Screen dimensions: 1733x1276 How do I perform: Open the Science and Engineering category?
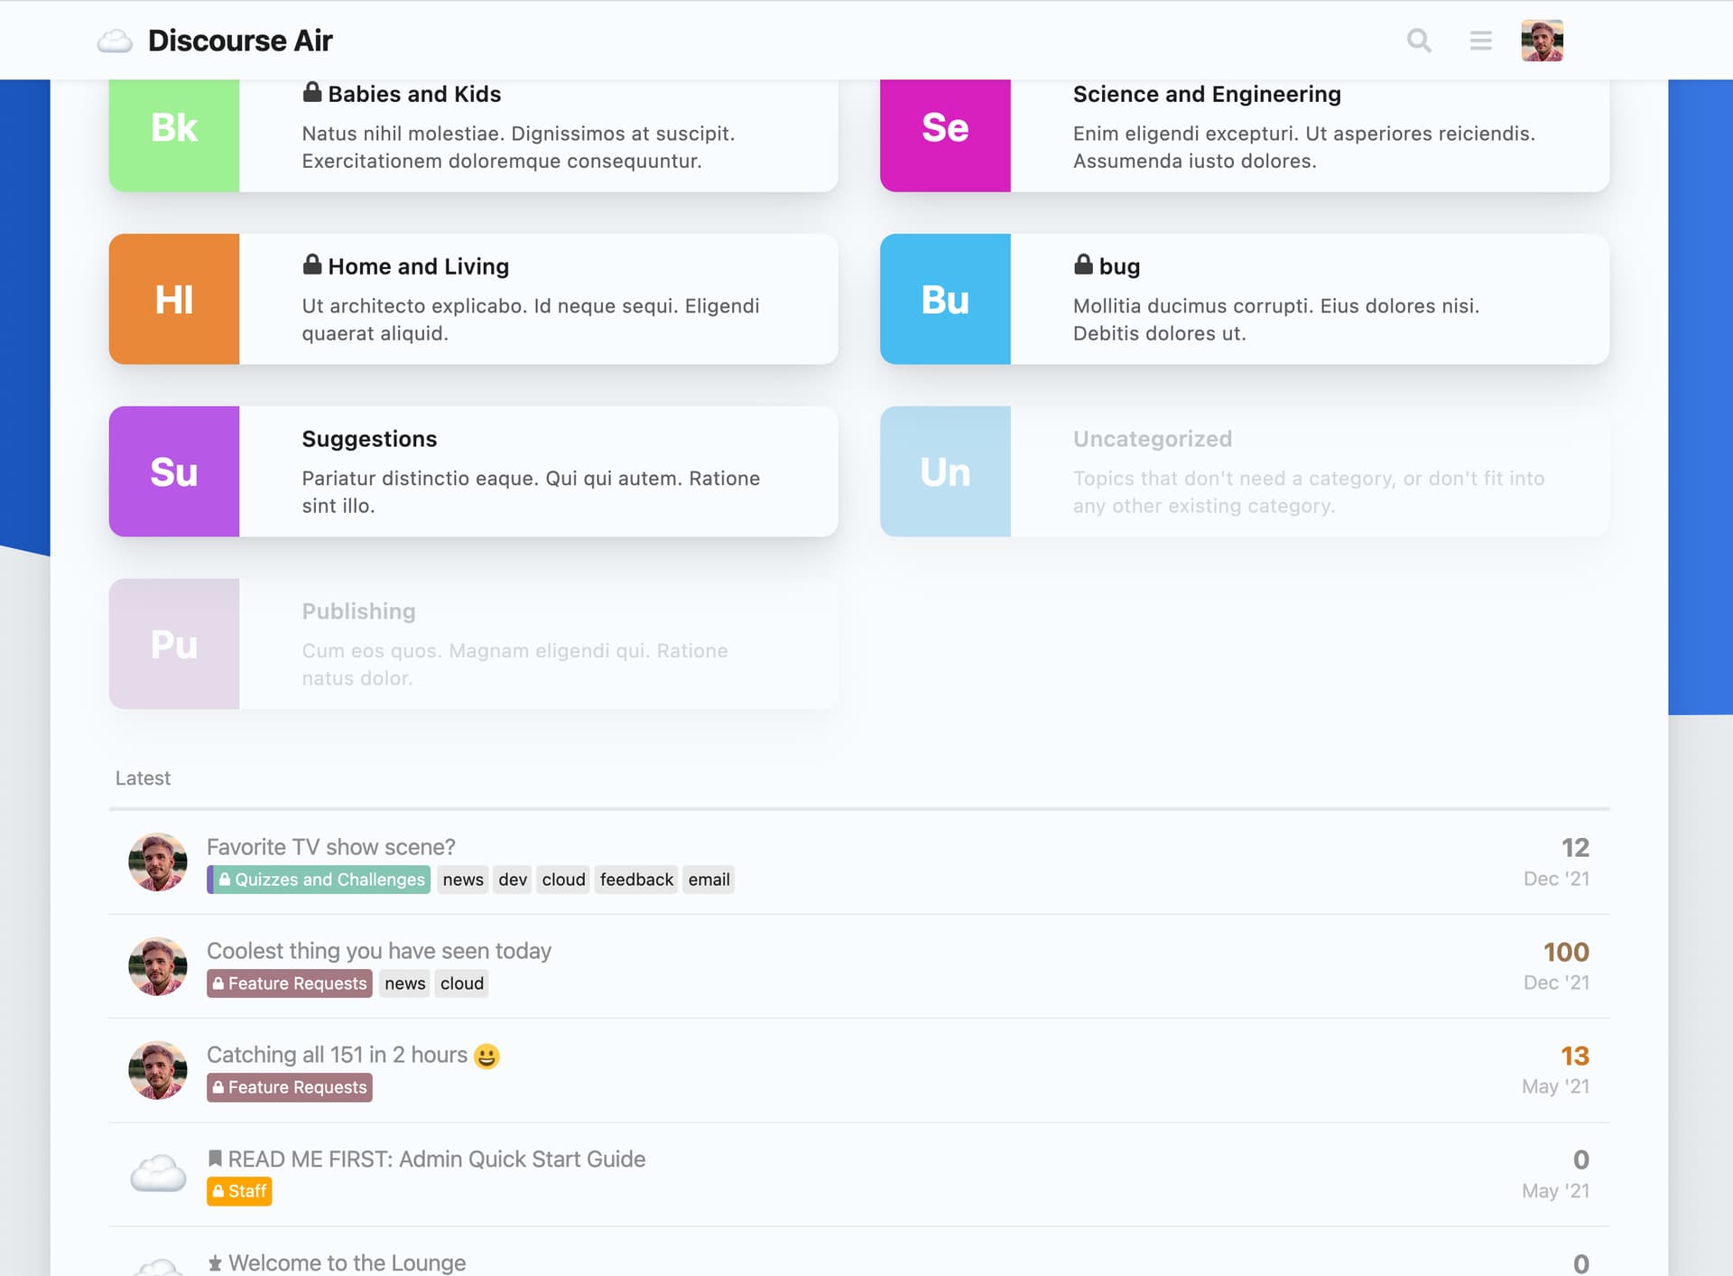coord(1207,94)
